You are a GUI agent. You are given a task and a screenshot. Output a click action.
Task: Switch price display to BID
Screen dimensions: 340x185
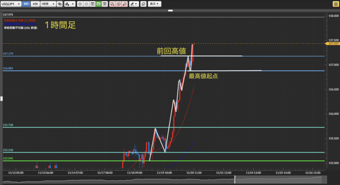coord(27,4)
